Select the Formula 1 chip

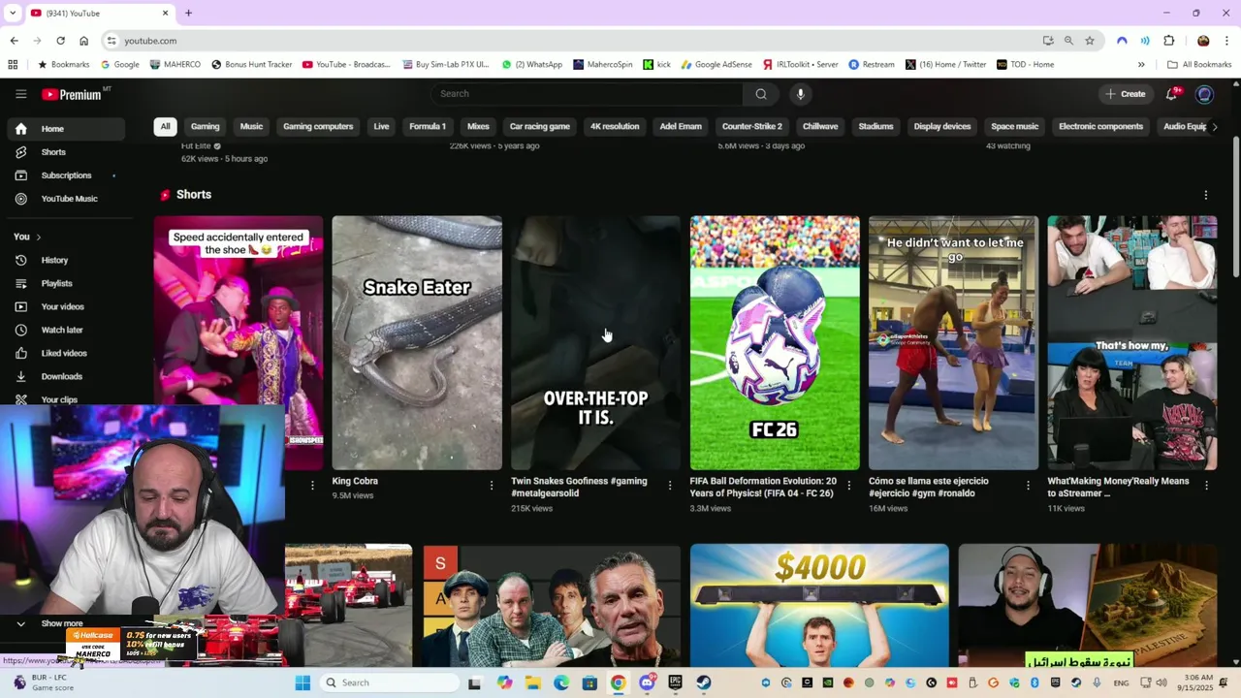[x=428, y=127]
